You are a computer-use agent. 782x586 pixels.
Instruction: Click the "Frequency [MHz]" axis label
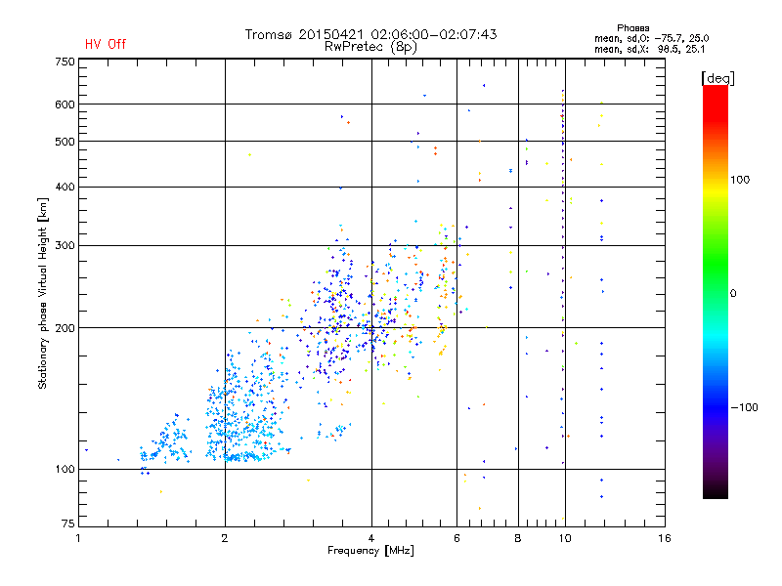[x=370, y=551]
